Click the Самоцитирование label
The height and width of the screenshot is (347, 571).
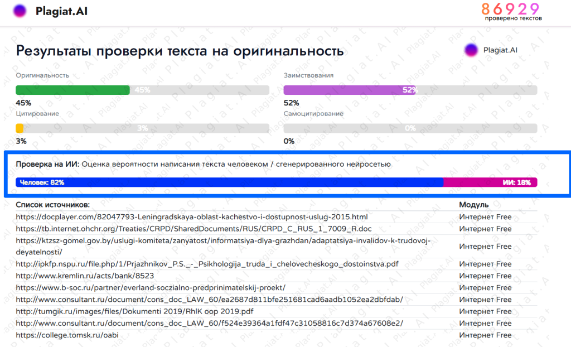tap(313, 113)
